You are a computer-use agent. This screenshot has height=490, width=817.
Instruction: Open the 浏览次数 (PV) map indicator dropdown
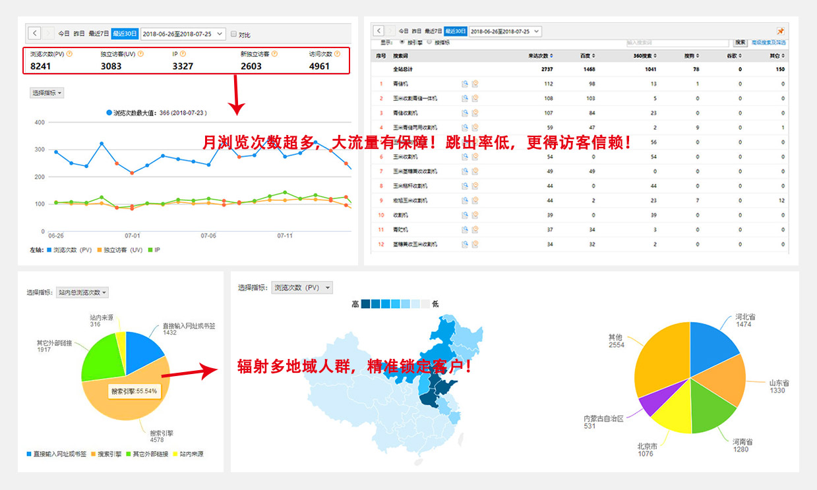pyautogui.click(x=302, y=288)
